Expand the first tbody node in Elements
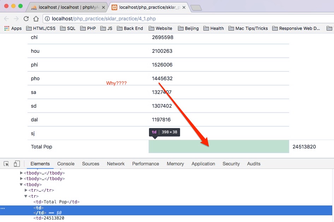This screenshot has width=334, height=222. pos(21,173)
